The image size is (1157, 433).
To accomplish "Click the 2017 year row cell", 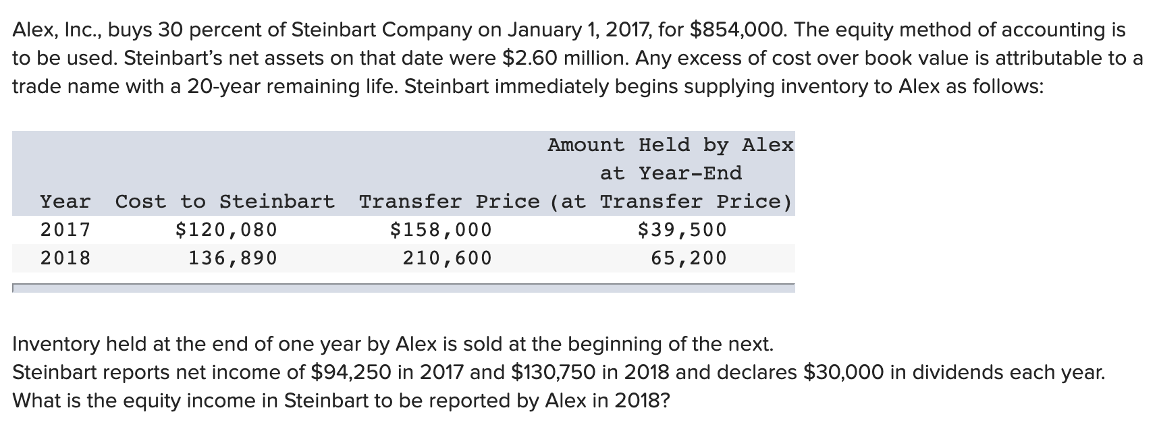I will tap(65, 230).
